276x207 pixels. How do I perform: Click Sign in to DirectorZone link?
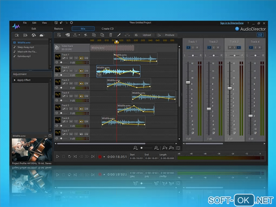pos(232,23)
